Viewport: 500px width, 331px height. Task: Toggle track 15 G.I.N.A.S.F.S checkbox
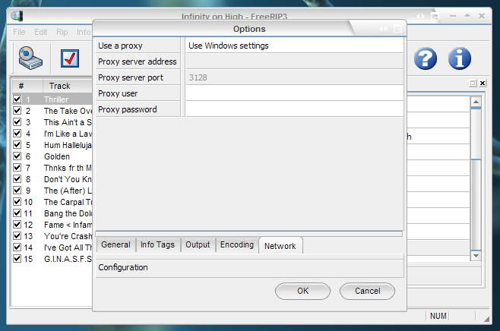[x=17, y=258]
